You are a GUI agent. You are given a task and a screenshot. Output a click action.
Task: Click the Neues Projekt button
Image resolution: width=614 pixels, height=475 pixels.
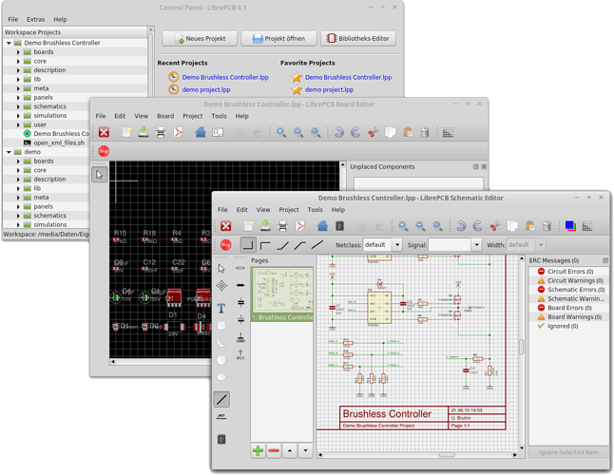(200, 39)
